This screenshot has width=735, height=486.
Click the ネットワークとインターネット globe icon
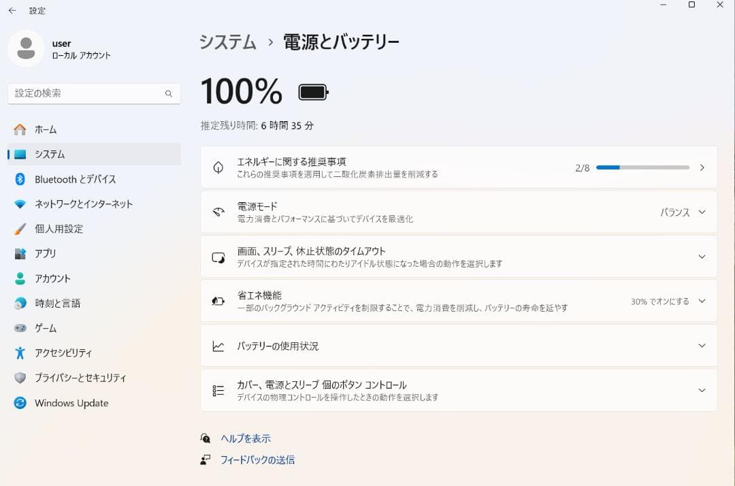[19, 204]
